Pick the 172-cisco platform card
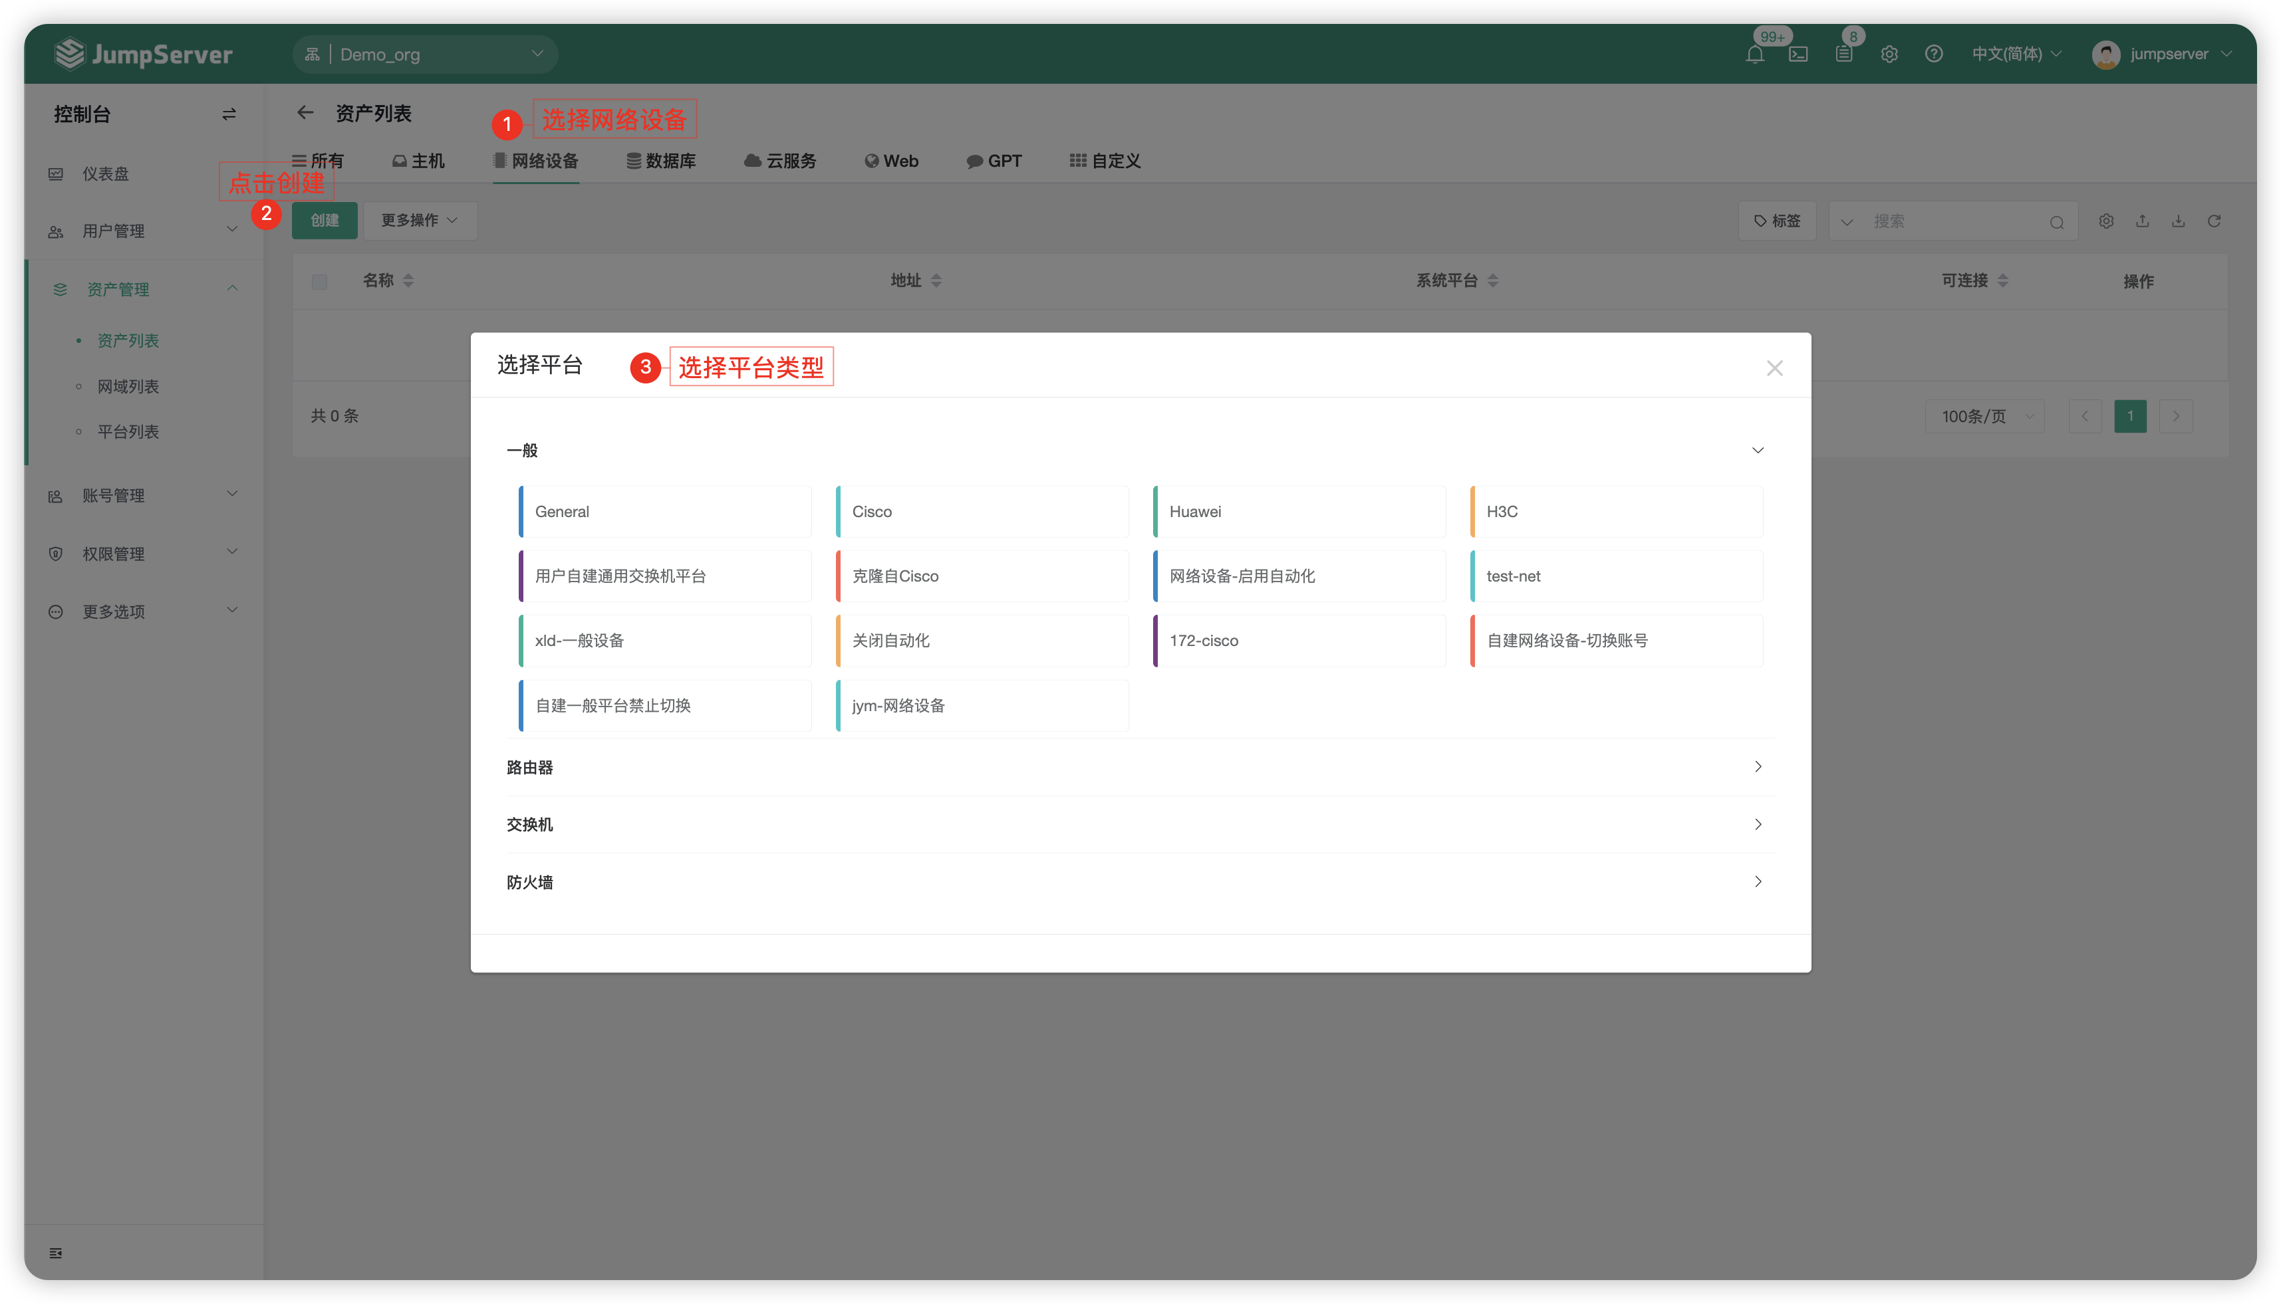 point(1299,640)
